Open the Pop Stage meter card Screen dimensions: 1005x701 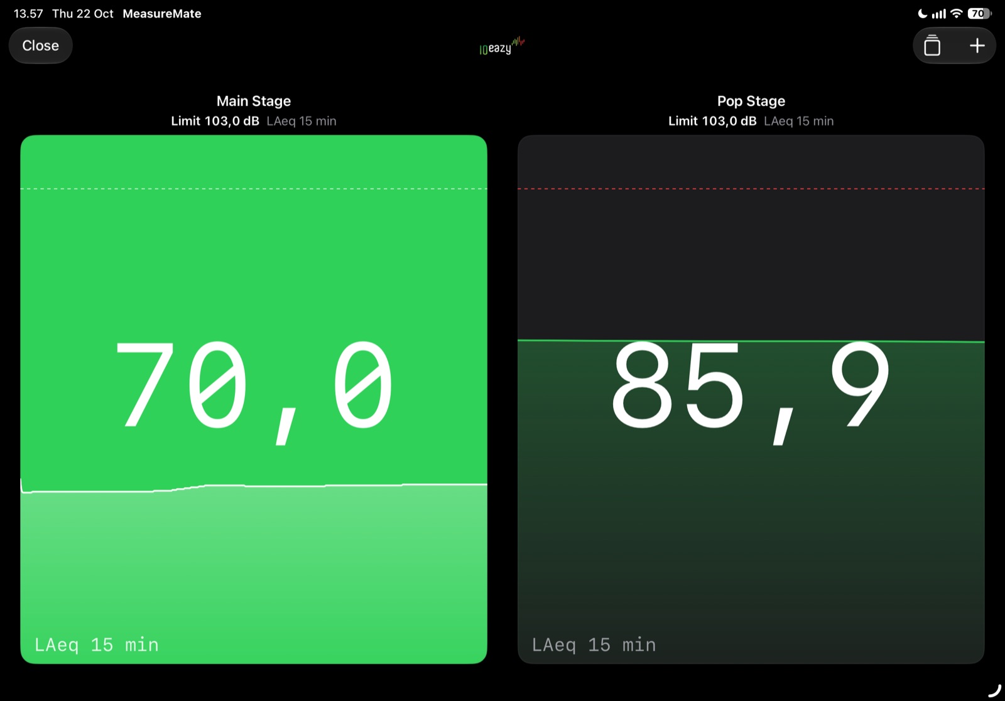pos(751,399)
